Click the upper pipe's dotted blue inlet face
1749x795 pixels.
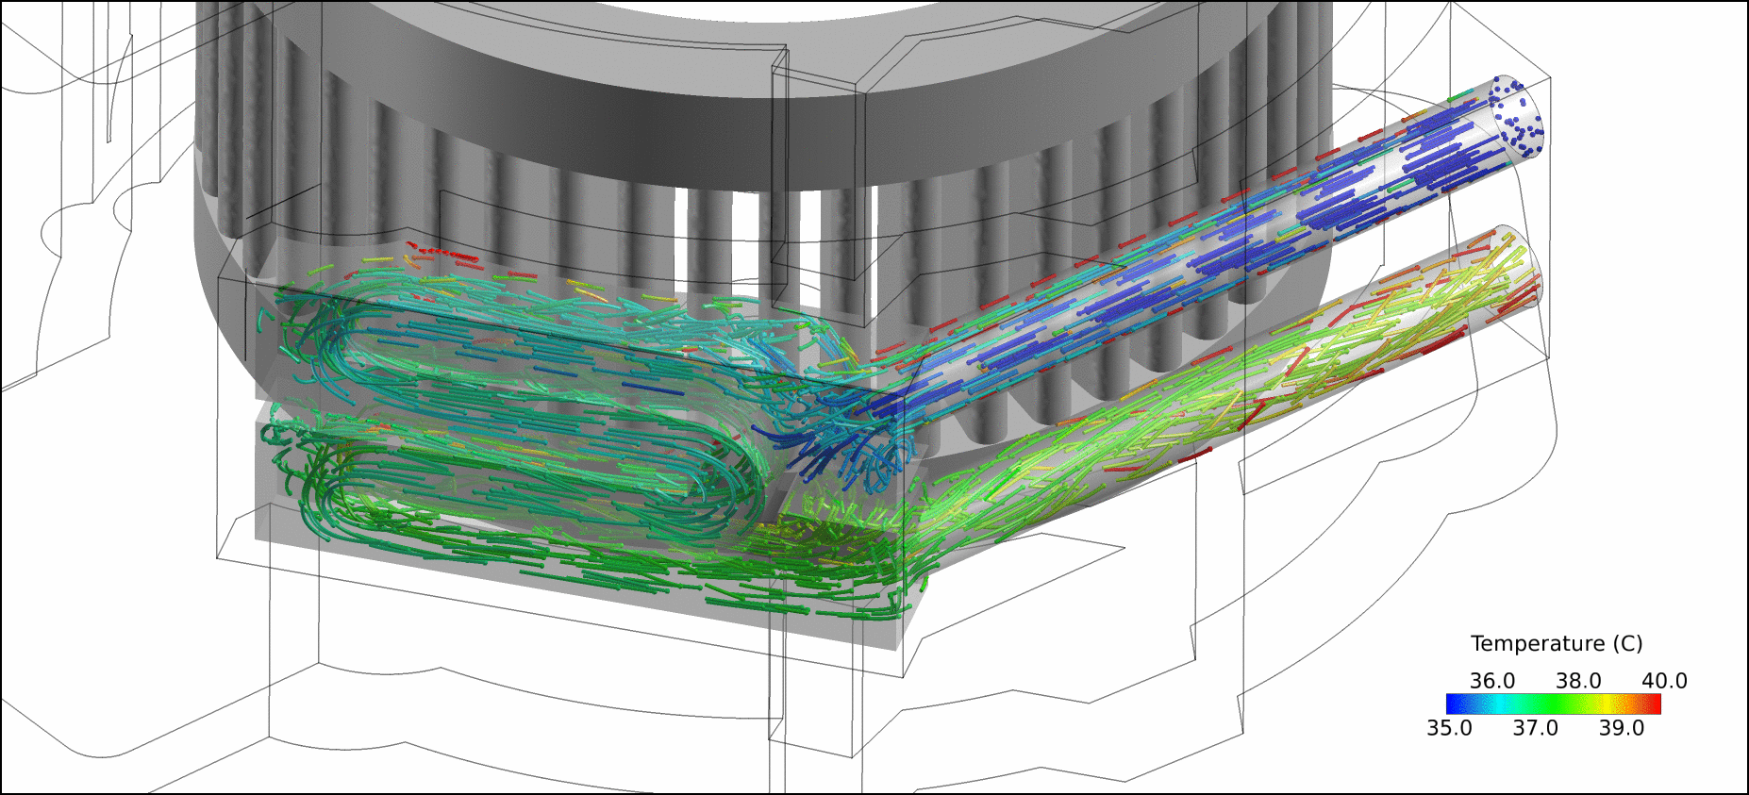point(1515,116)
